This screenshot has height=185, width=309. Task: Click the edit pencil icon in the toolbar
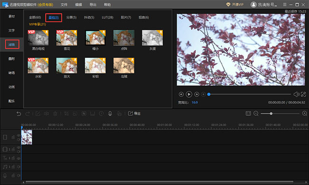pyautogui.click(x=38, y=114)
